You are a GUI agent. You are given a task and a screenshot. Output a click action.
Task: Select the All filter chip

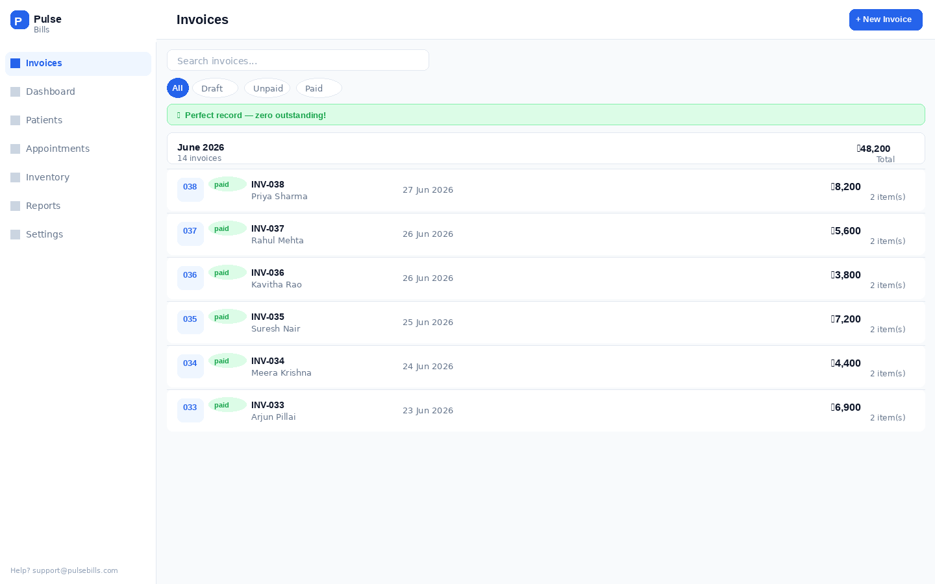point(178,88)
